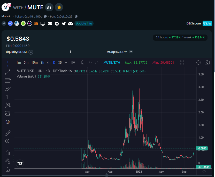
Task: Click the Update info button
Action: coord(84,23)
